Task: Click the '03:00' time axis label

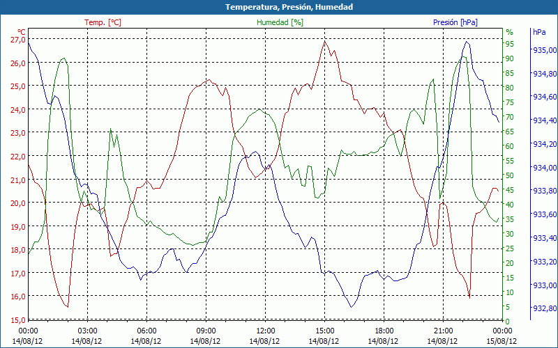Action: click(x=87, y=331)
